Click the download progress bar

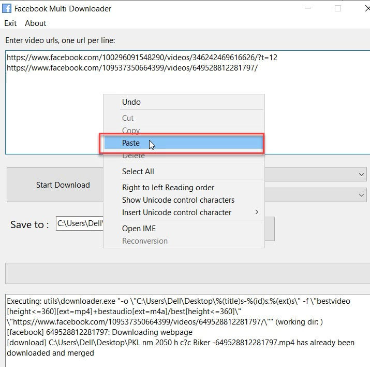point(188,273)
